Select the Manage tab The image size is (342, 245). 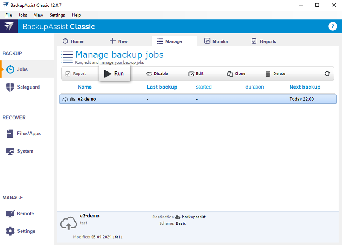click(174, 41)
